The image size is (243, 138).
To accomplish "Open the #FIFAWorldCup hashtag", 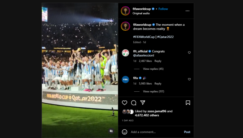I will click(x=144, y=37).
